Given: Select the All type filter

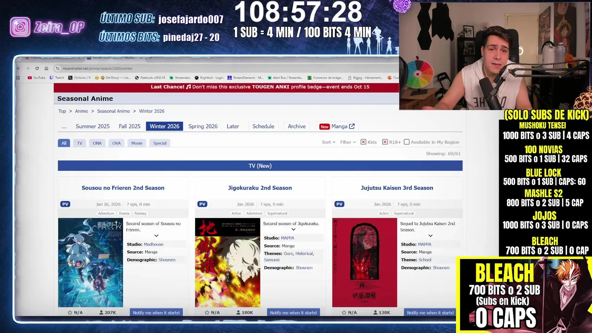Looking at the screenshot, I should [64, 143].
